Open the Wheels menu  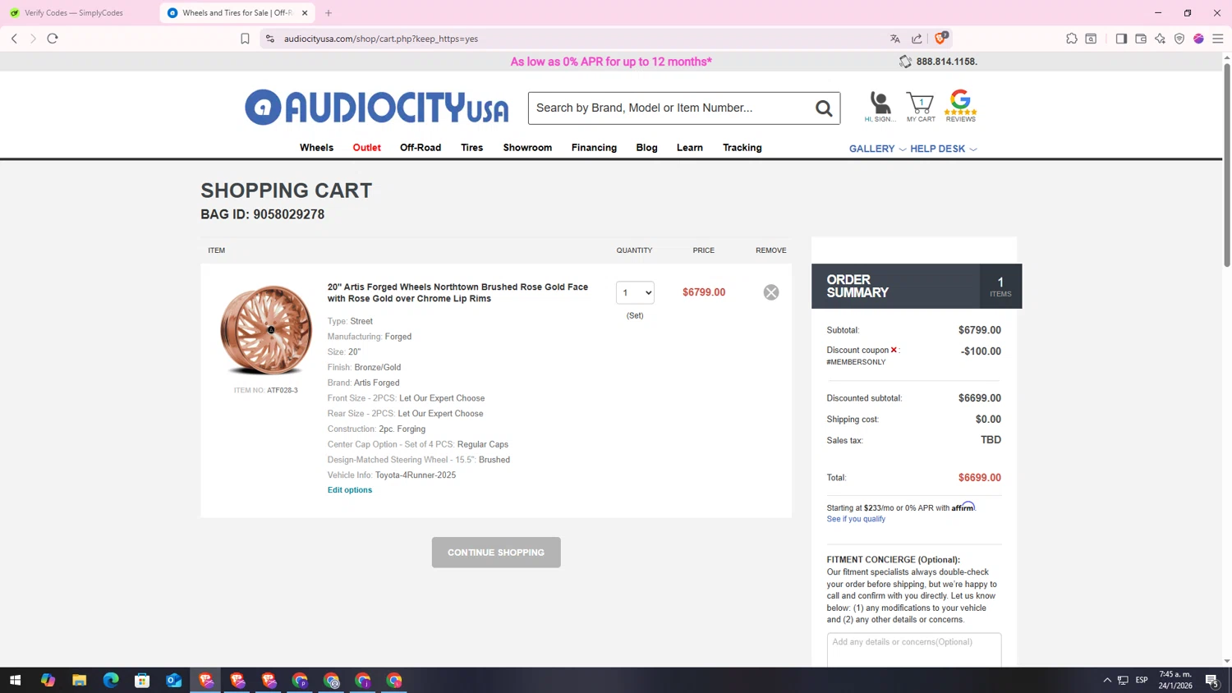pos(316,148)
